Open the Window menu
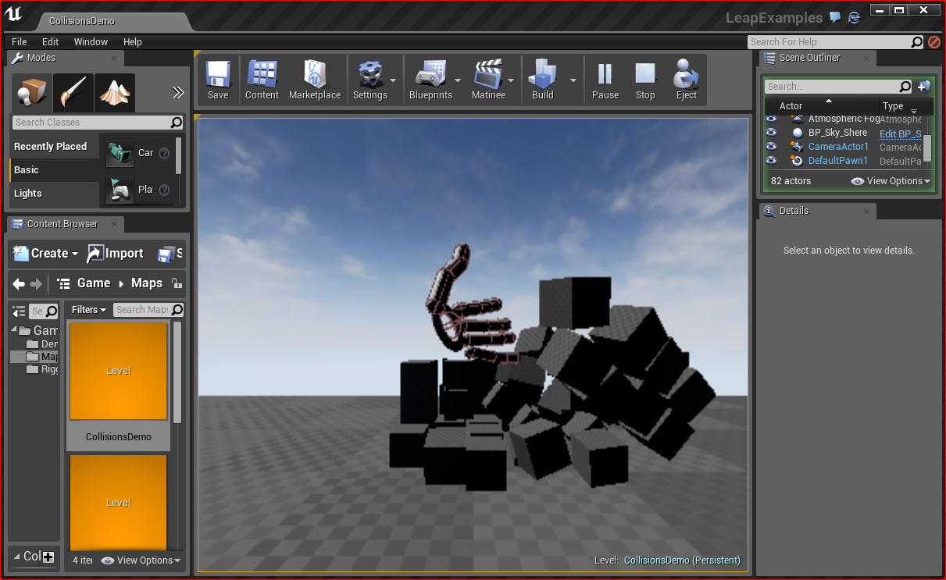 [91, 42]
